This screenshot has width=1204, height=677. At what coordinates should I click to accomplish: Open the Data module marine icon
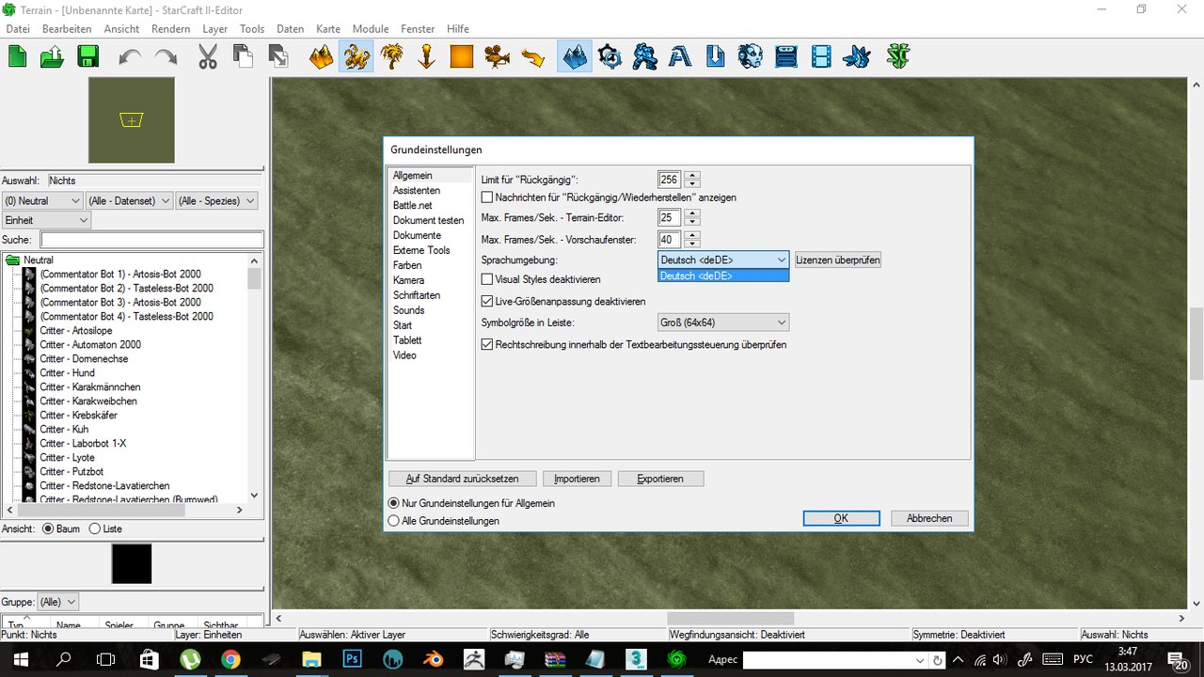tap(644, 56)
